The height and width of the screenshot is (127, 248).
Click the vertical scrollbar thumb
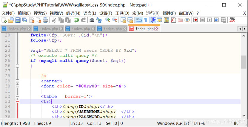pos(244,62)
